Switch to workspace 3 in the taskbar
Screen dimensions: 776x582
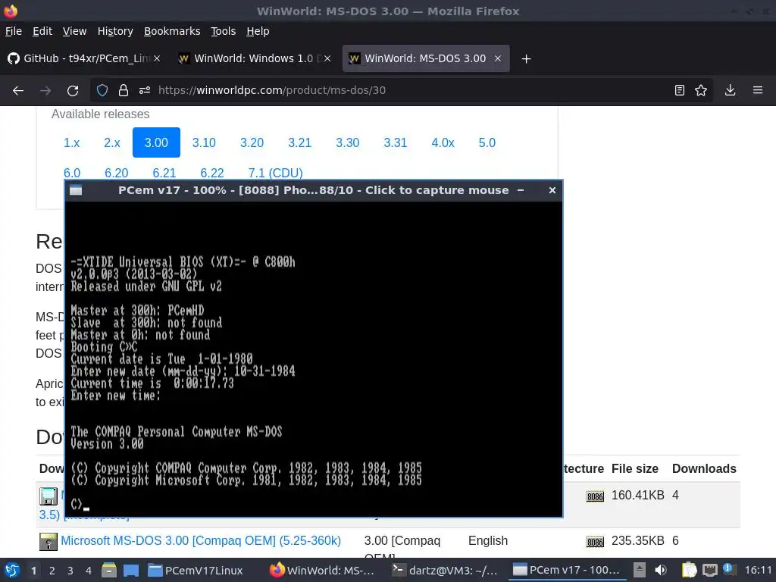pos(70,571)
